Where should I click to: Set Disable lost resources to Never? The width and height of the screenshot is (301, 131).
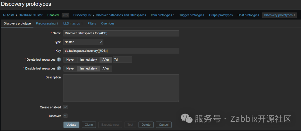70,68
